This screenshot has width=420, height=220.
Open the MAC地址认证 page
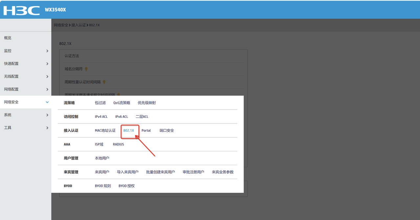pyautogui.click(x=105, y=130)
